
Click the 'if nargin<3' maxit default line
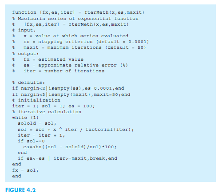71,95
